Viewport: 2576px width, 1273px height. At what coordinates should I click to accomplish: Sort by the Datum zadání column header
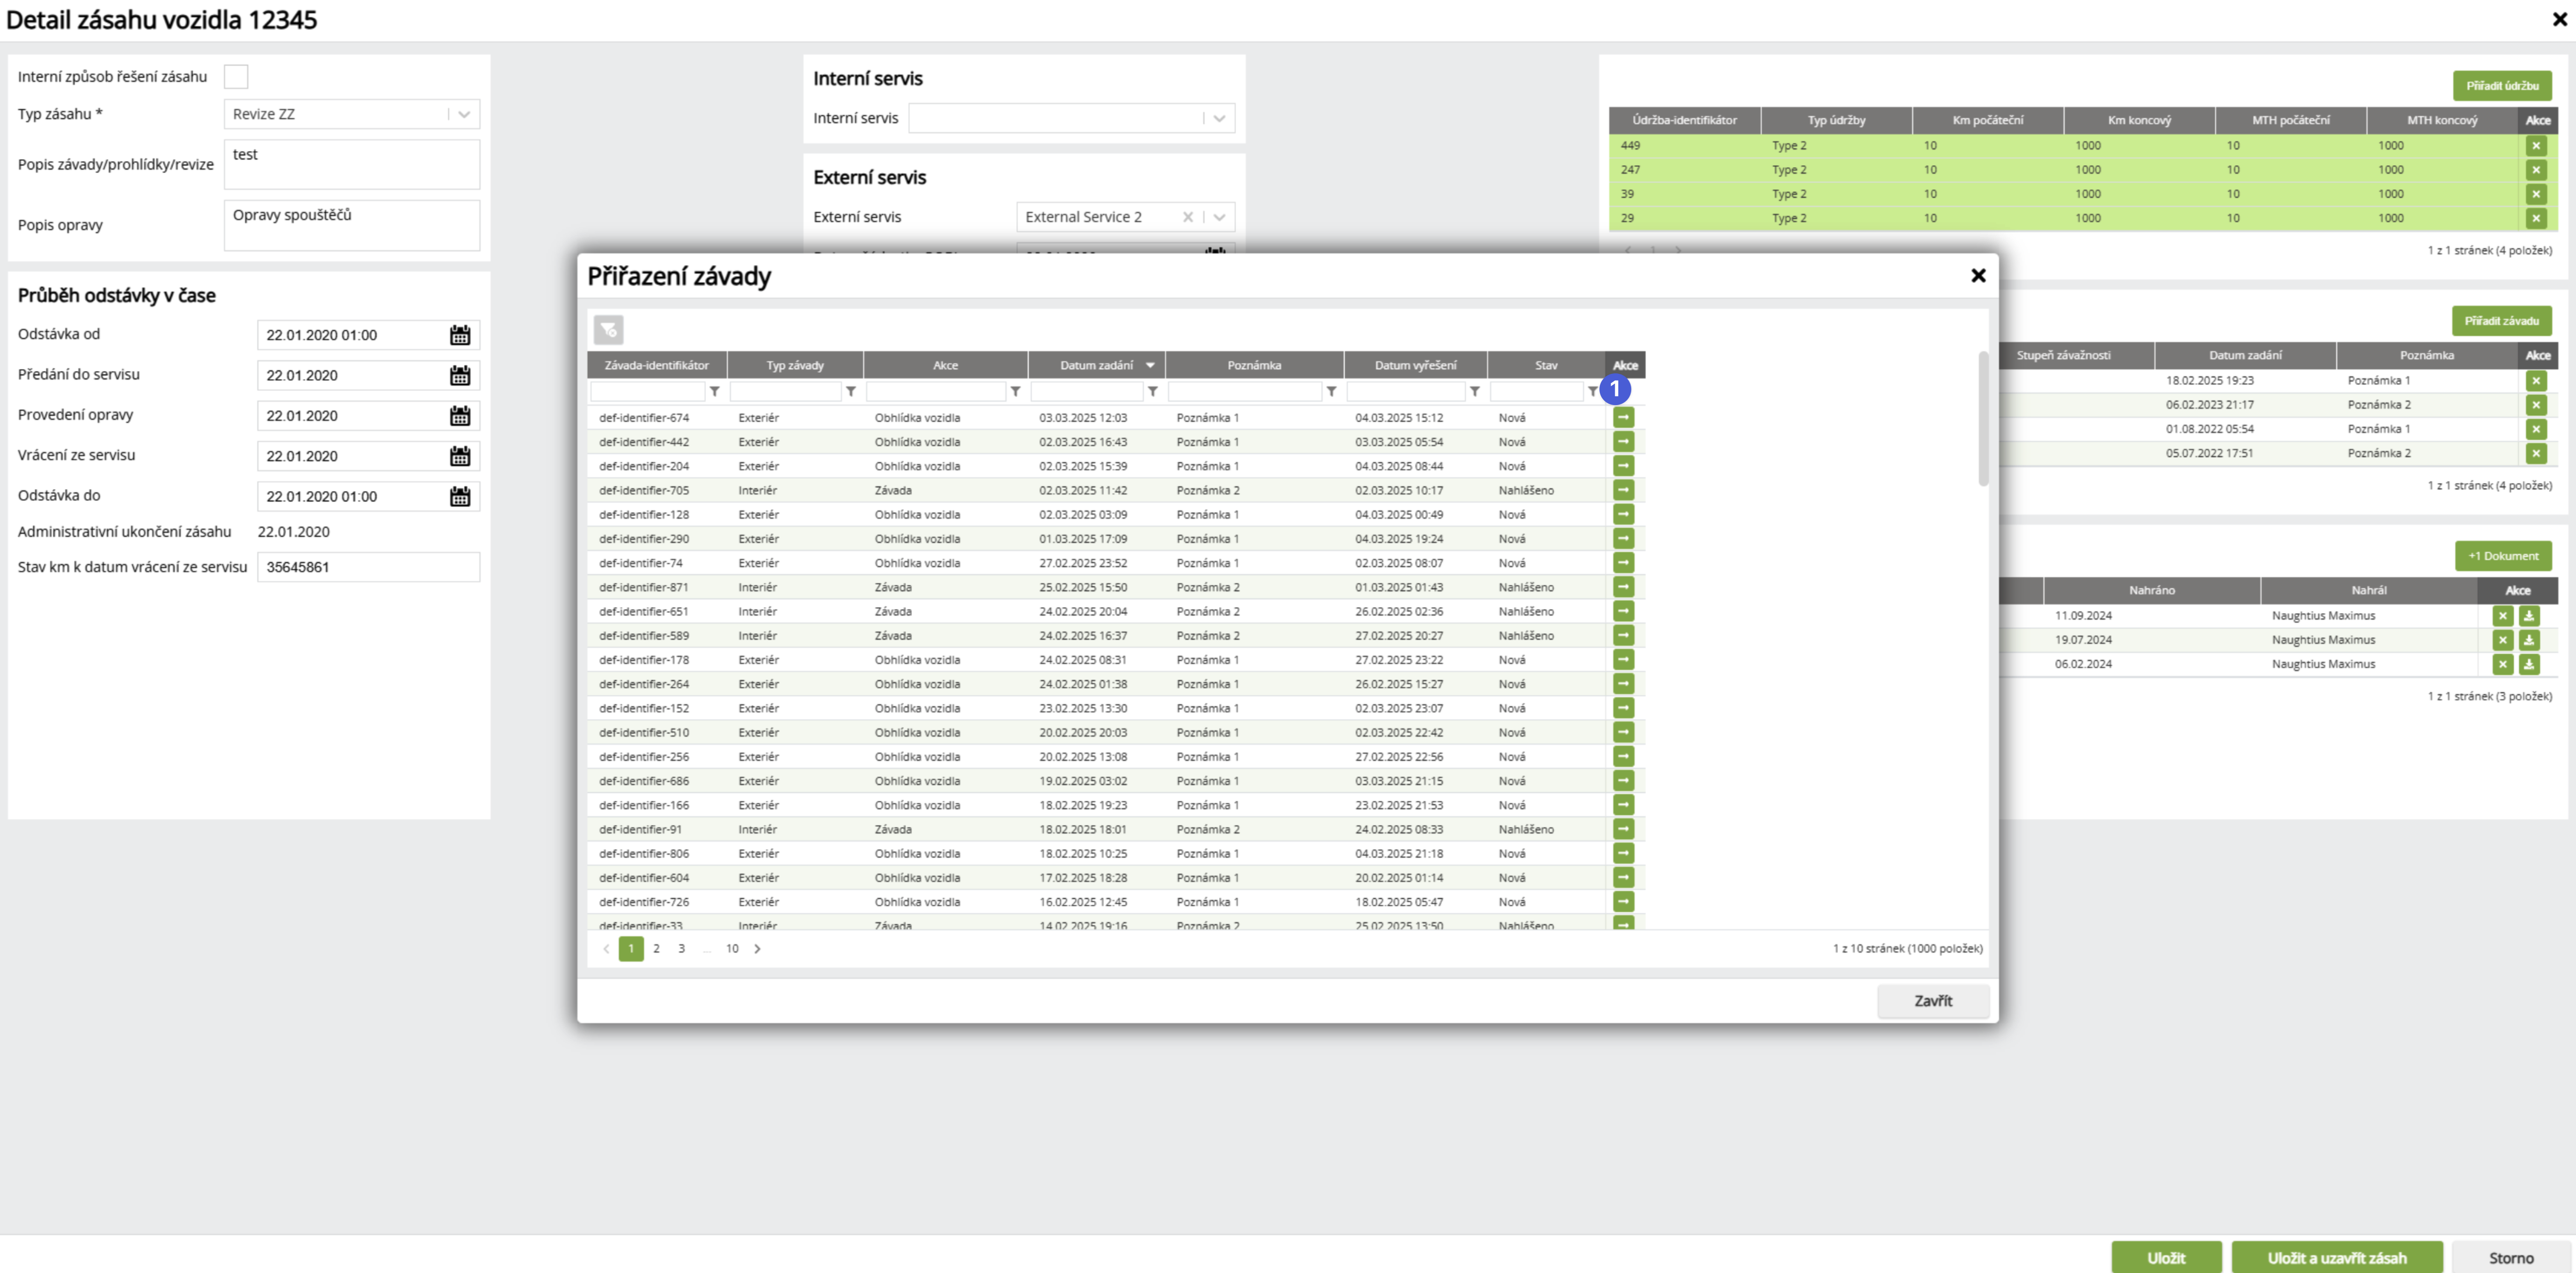pos(1096,366)
